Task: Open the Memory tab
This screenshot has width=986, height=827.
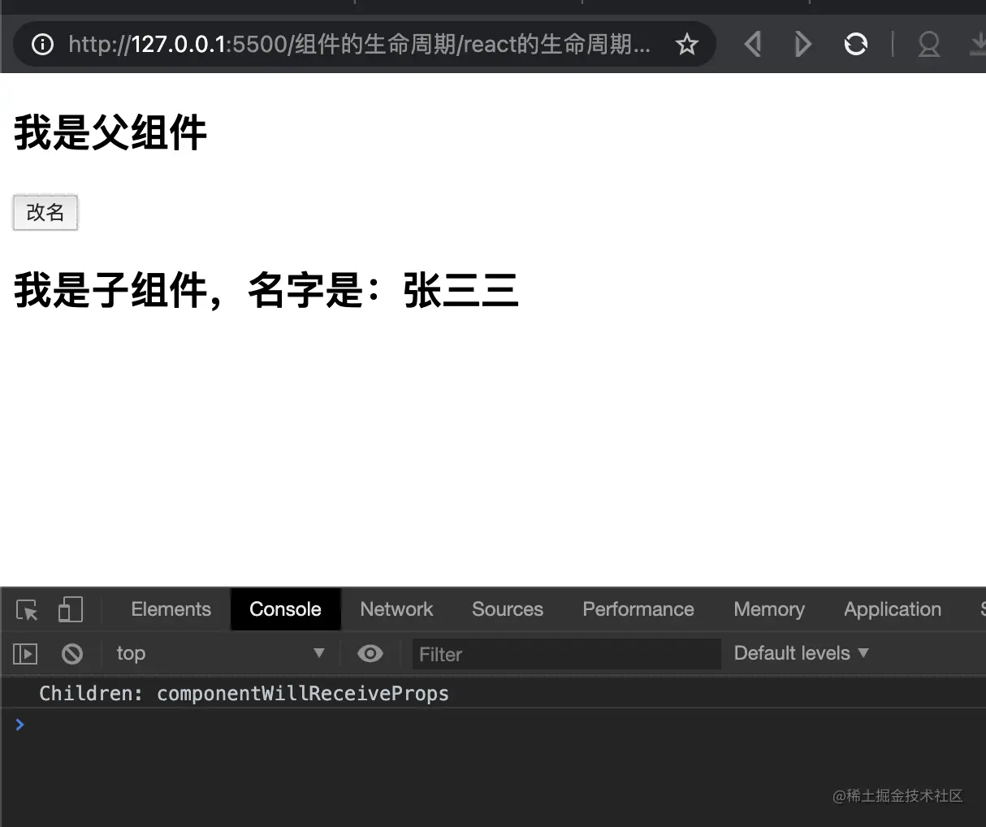Action: pyautogui.click(x=769, y=609)
